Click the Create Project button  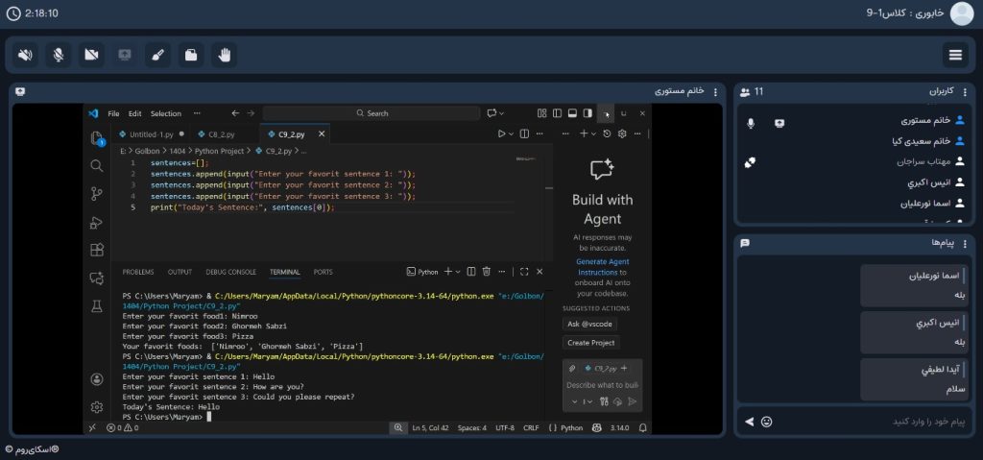591,343
